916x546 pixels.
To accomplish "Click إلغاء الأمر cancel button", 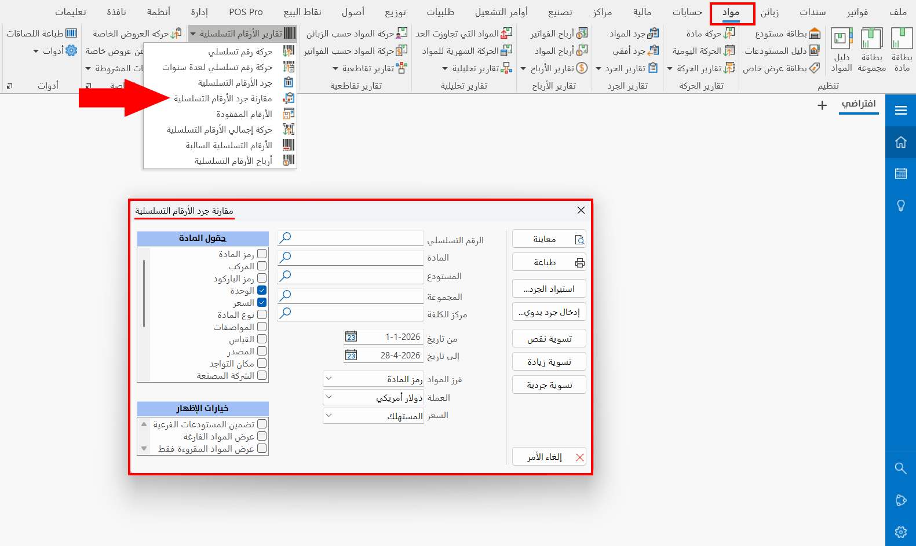I will click(549, 457).
